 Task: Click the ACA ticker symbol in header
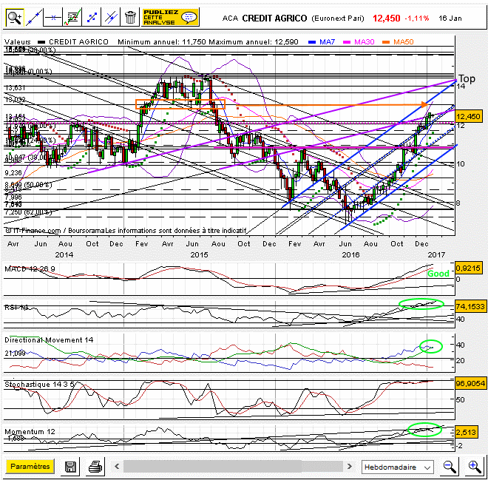click(230, 18)
